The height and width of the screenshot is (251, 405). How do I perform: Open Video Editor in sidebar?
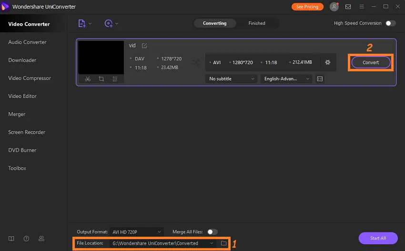click(22, 96)
